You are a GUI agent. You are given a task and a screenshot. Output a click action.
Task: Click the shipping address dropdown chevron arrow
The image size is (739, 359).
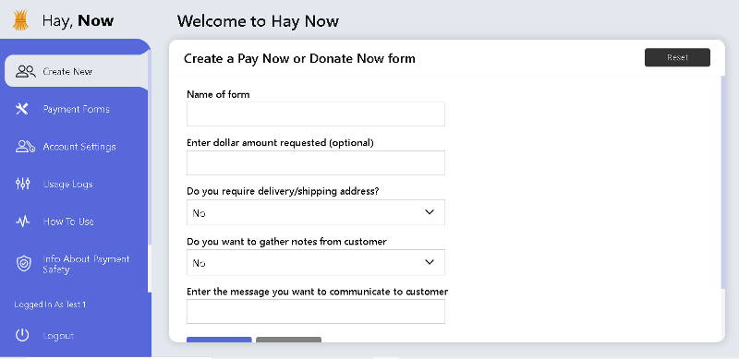(430, 212)
